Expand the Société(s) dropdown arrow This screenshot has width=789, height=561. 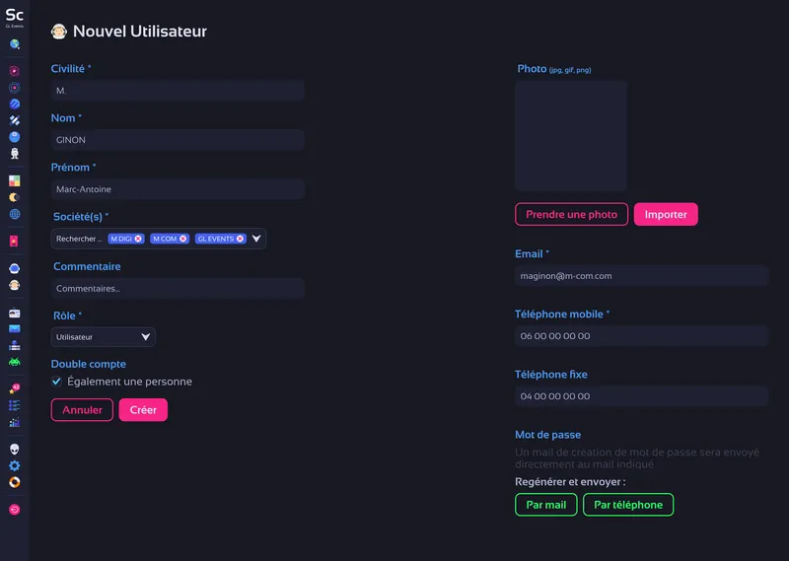[x=256, y=239]
